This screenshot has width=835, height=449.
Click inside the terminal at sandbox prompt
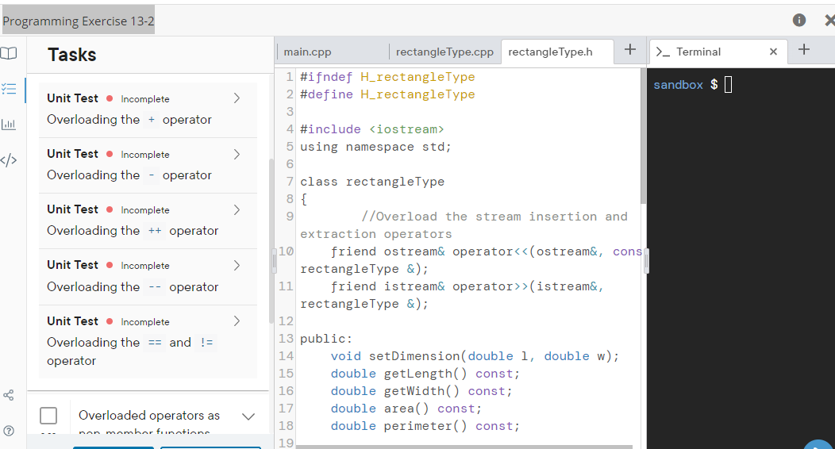pos(728,85)
